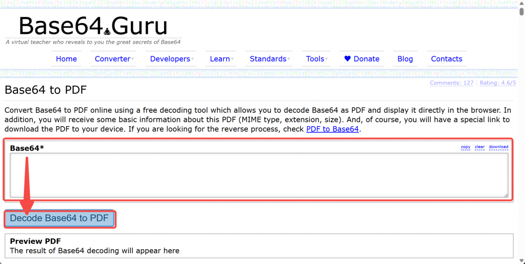Viewport: 525px width, 264px height.
Task: Follow the PDF to Base64 link
Action: pyautogui.click(x=332, y=129)
